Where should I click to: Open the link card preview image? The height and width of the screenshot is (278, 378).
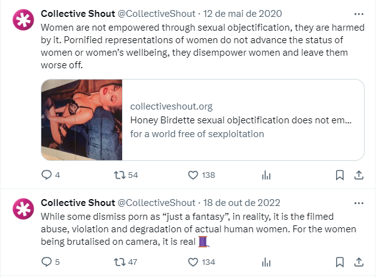82,120
